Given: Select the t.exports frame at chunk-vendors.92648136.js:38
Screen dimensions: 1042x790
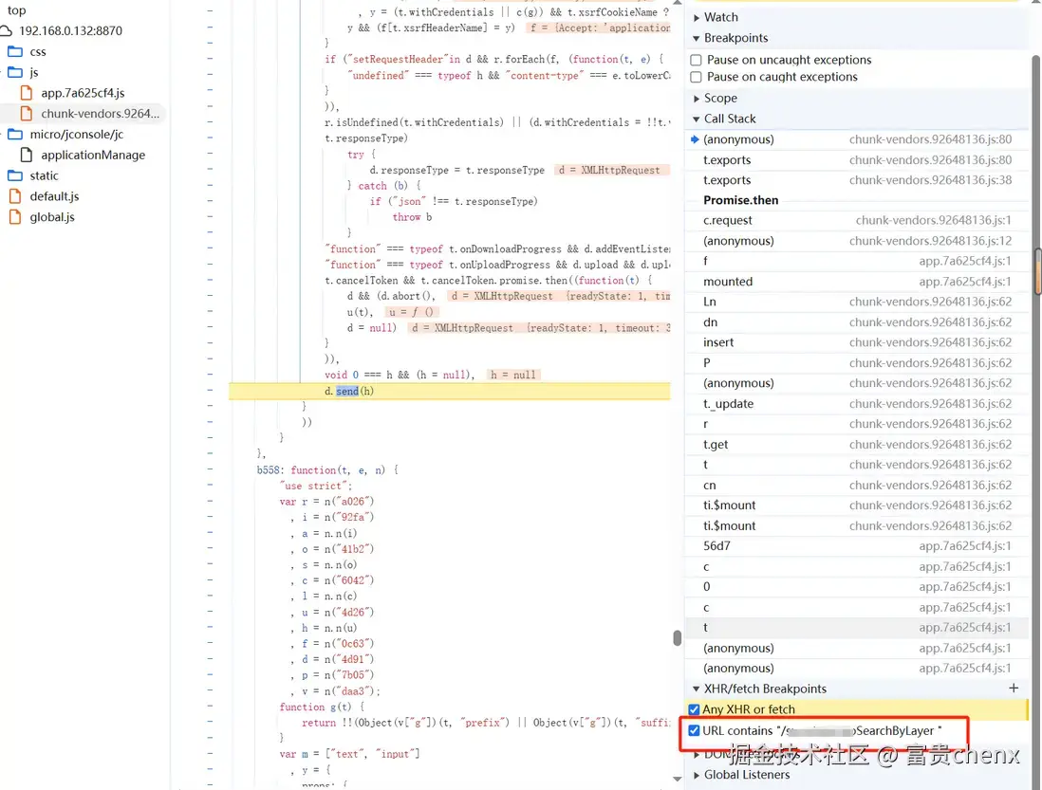Looking at the screenshot, I should tap(857, 180).
